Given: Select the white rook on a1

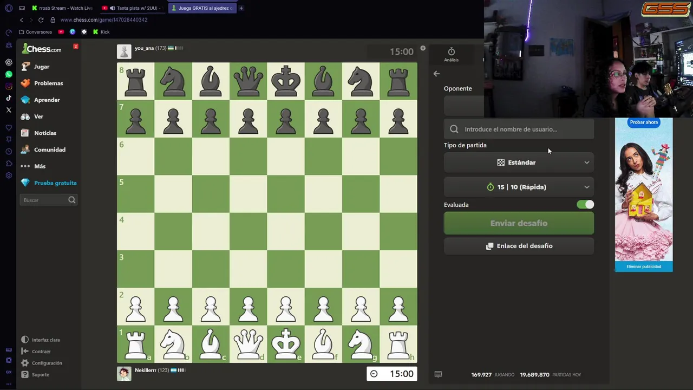Looking at the screenshot, I should (135, 344).
